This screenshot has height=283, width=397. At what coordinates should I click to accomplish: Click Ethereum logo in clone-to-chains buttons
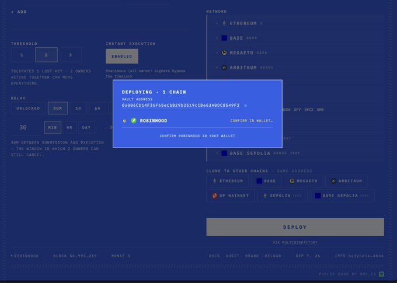coord(214,181)
